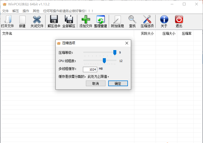Close the 压缩选项 dialog with X

(x=127, y=43)
